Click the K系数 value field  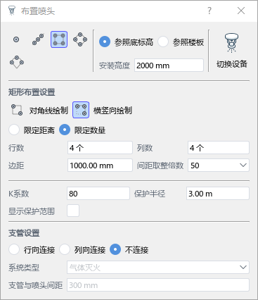[x=98, y=194]
